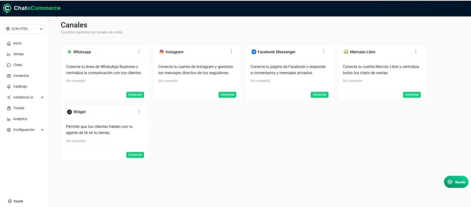The height and width of the screenshot is (207, 471).
Task: Go to Analytics in sidebar
Action: (x=20, y=119)
